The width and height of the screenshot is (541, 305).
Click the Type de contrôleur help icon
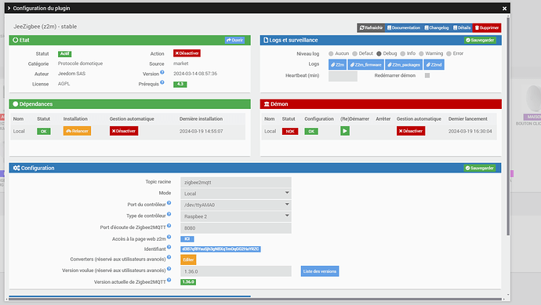(169, 214)
